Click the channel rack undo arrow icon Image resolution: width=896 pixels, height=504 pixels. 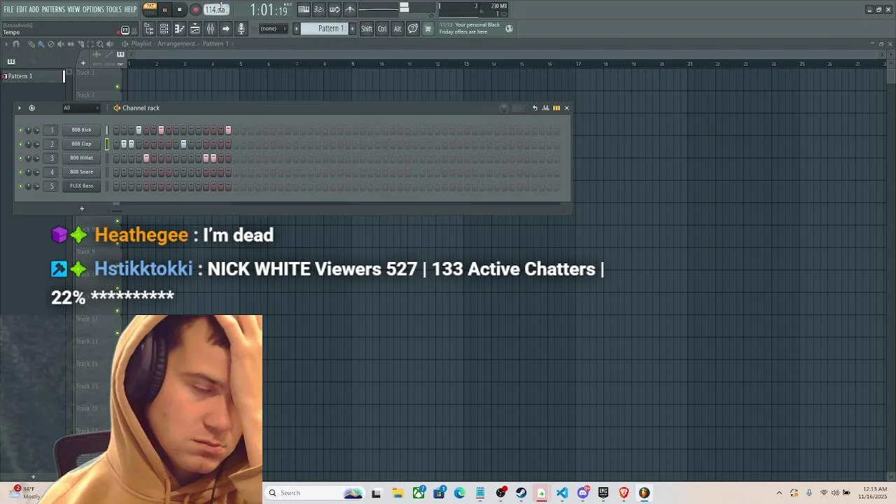(535, 108)
